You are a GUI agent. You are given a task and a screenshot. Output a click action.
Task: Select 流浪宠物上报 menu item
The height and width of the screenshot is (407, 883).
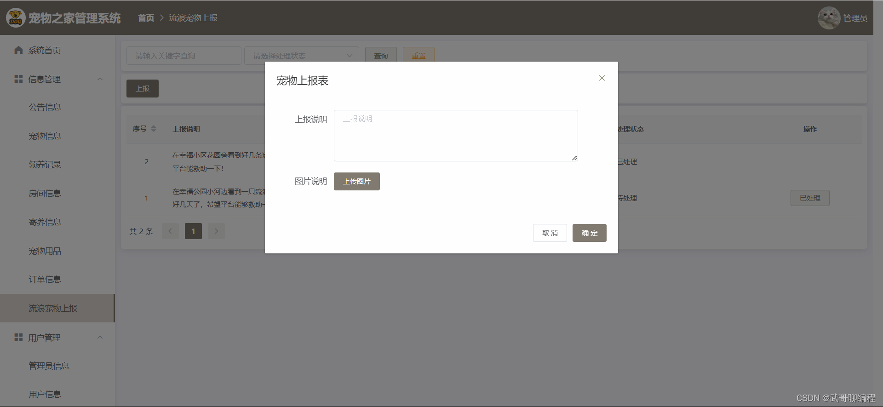pyautogui.click(x=57, y=308)
